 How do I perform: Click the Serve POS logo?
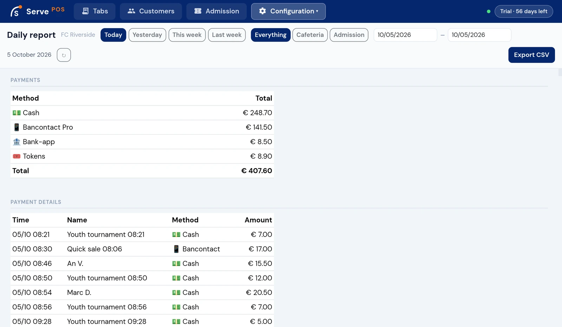click(x=37, y=11)
